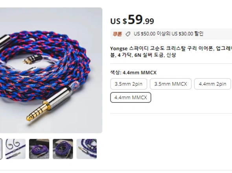Screen dimensions: 232x173
Task: Click the selected 4.4mm MMCX variant
Action: 131,97
